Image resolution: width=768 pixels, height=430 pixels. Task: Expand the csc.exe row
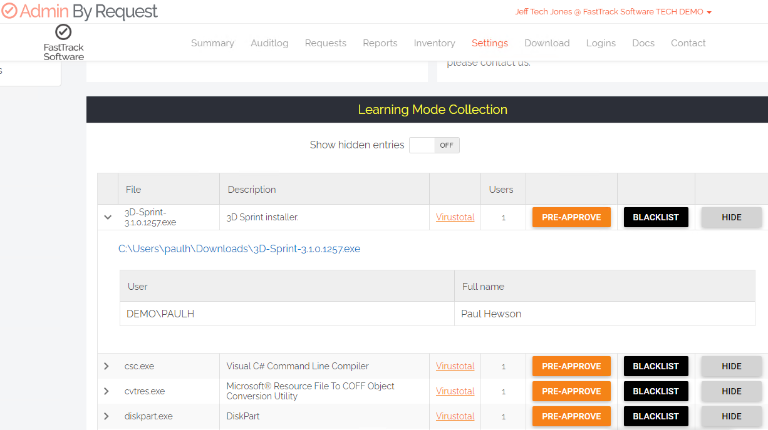[106, 366]
